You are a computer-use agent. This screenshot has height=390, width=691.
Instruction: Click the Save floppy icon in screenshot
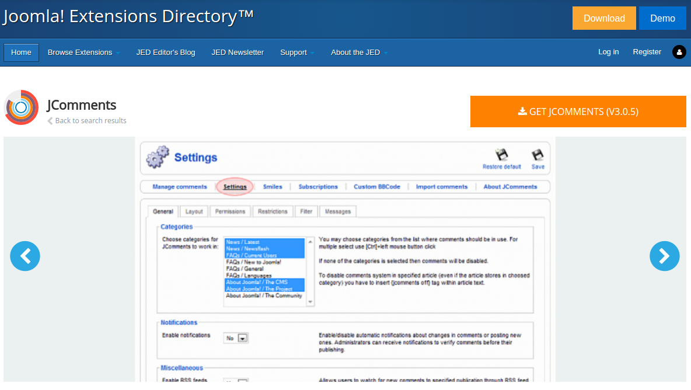[538, 155]
